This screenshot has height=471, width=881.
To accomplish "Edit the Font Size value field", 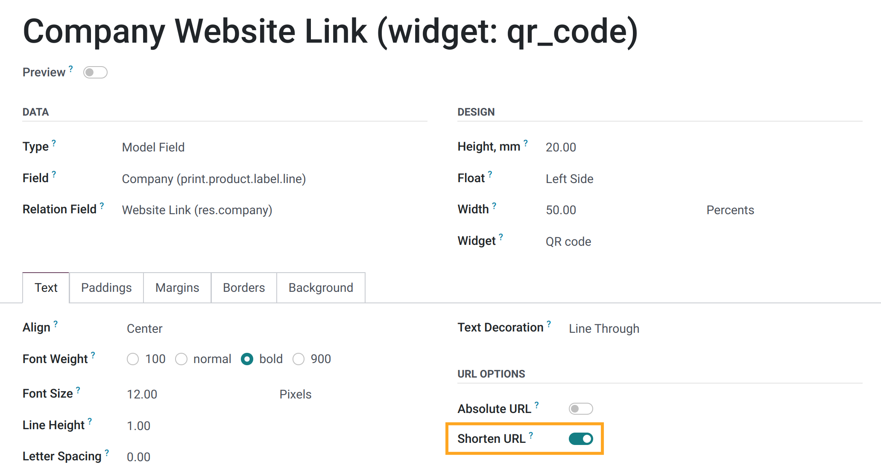I will click(142, 394).
